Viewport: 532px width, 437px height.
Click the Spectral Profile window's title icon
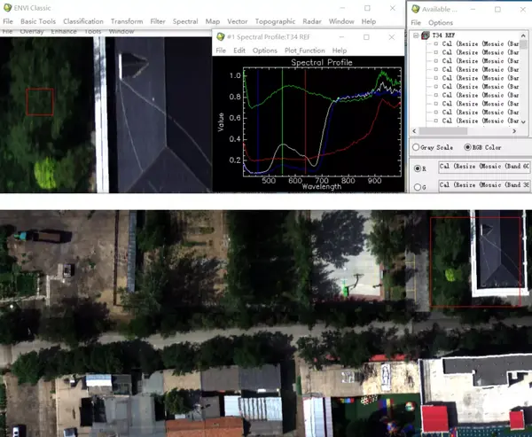pyautogui.click(x=221, y=36)
